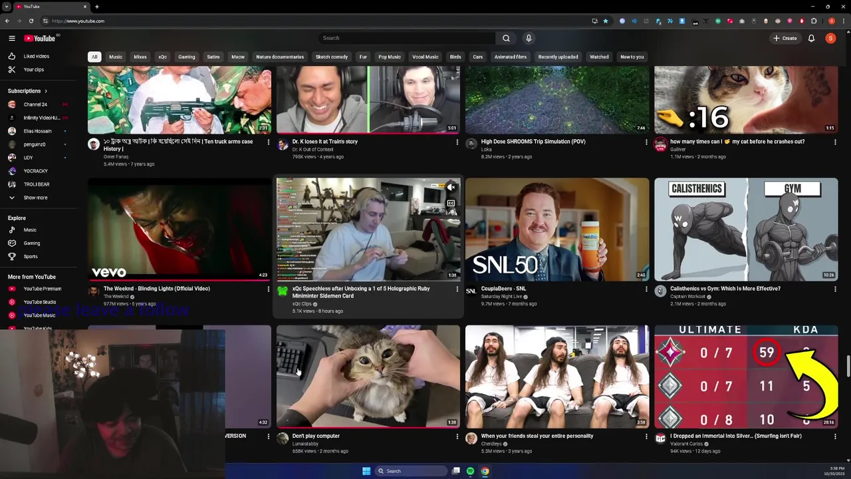
Task: Click the Windows taskbar search box
Action: [410, 471]
